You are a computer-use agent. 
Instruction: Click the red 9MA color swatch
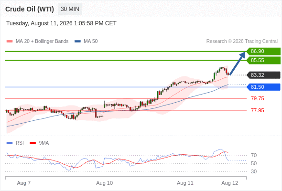33,143
